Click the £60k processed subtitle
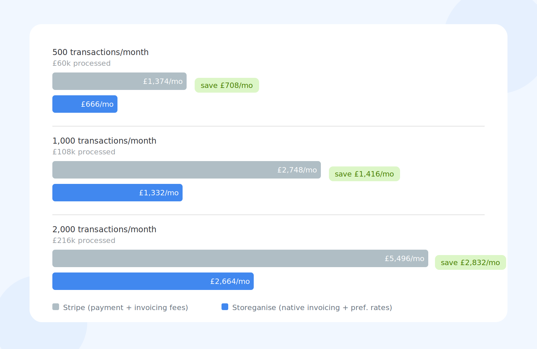Viewport: 537px width, 349px height. coord(82,63)
